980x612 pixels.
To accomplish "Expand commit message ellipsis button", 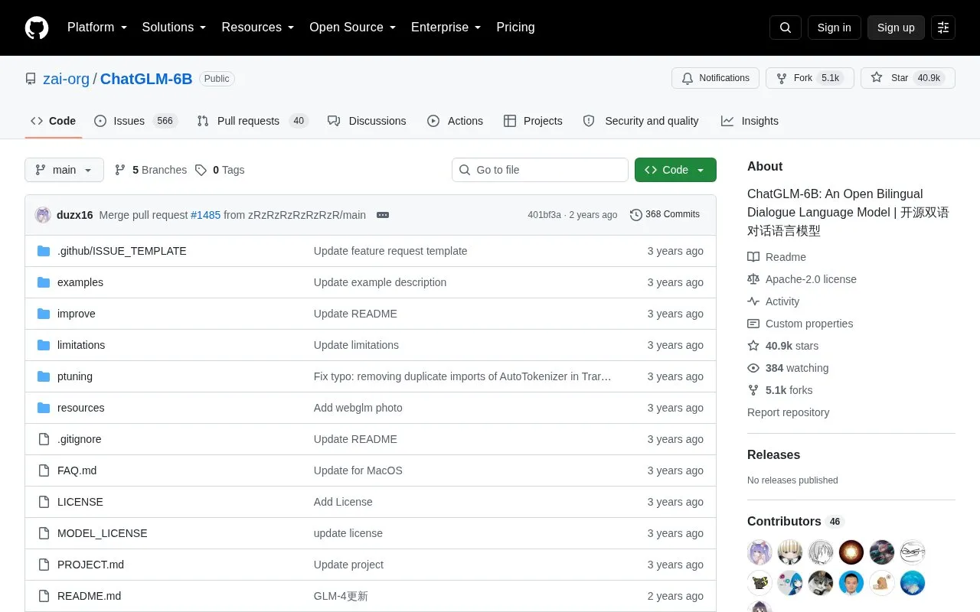I will click(383, 215).
